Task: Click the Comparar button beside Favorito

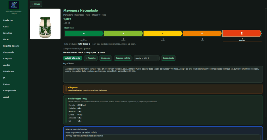Action: [106, 58]
